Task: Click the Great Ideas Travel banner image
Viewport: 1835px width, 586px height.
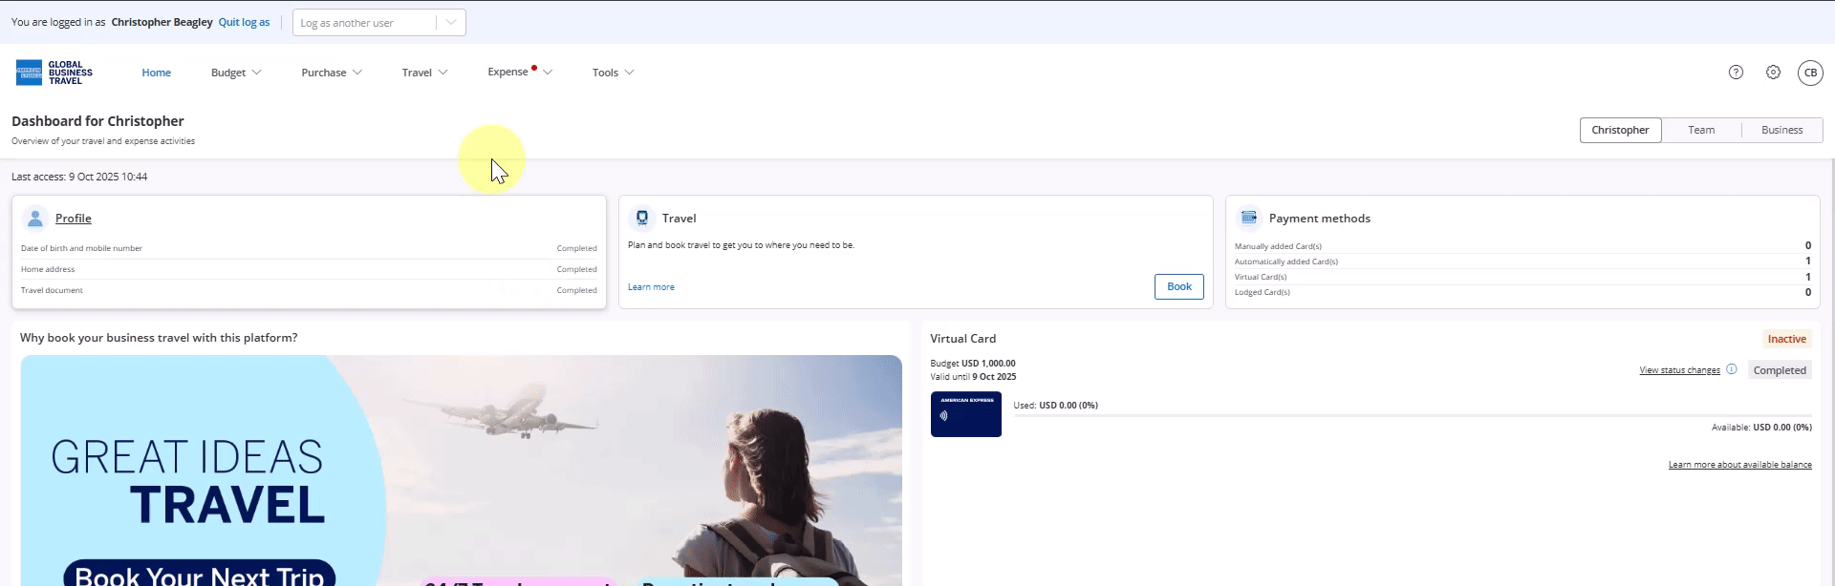Action: click(461, 471)
